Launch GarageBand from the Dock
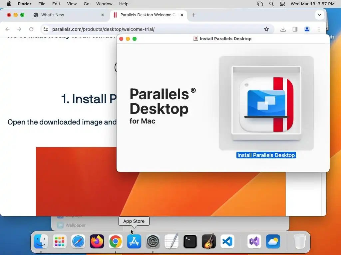Viewport: 341px width, 255px height. point(209,241)
